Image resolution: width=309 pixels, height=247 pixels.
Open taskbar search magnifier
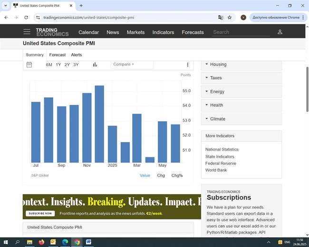(17, 242)
